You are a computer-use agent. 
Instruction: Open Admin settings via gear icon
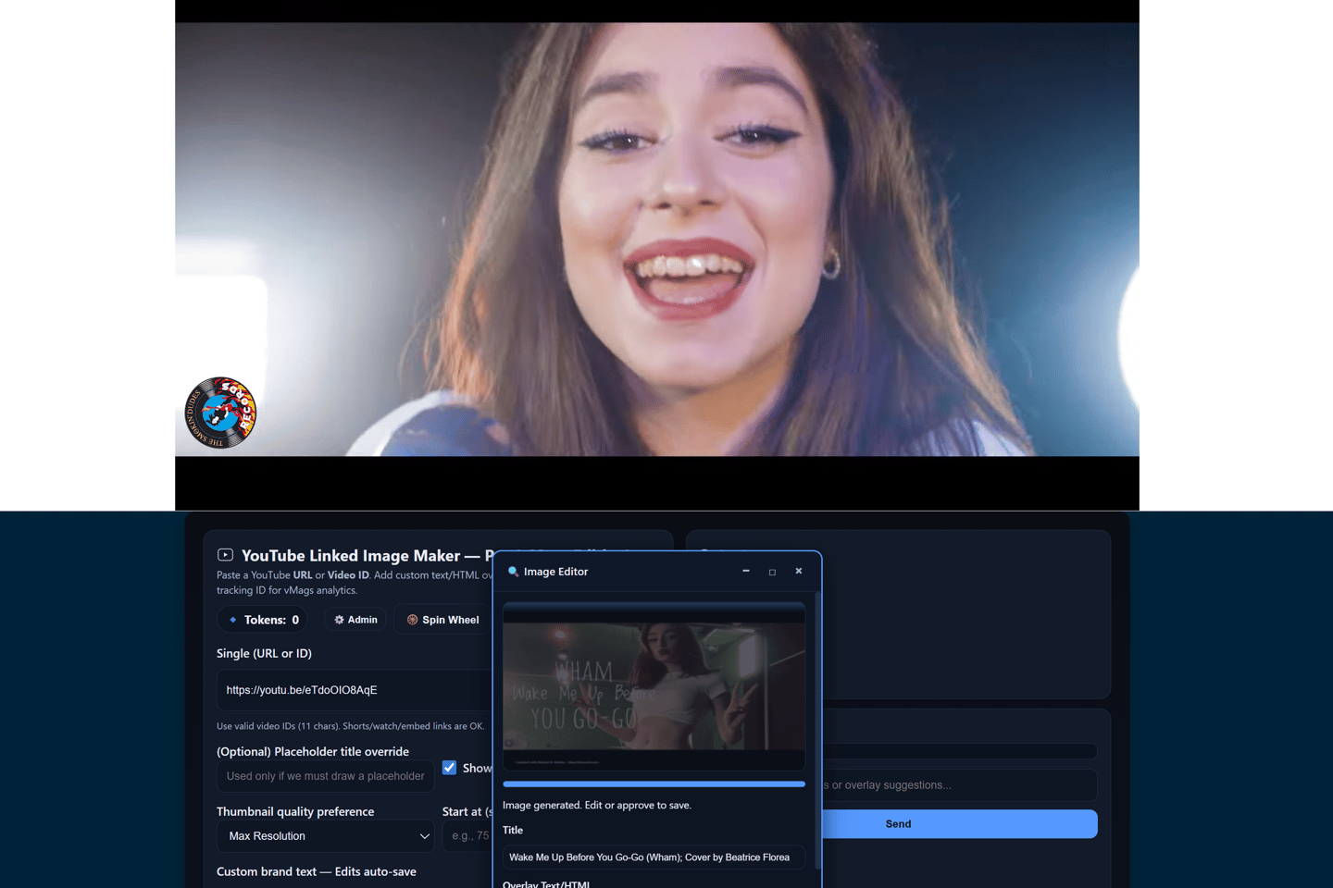click(339, 620)
